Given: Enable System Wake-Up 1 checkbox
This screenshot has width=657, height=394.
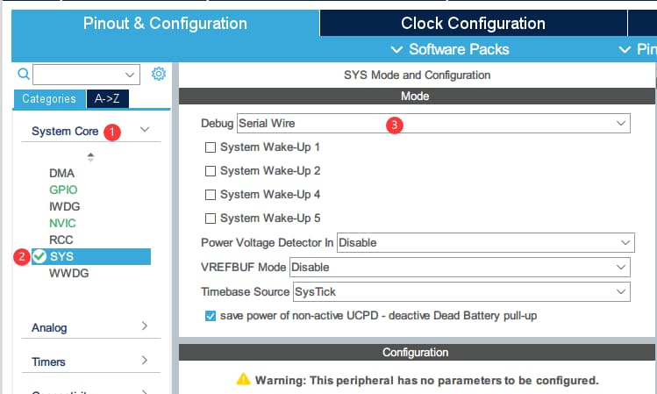Looking at the screenshot, I should 211,147.
